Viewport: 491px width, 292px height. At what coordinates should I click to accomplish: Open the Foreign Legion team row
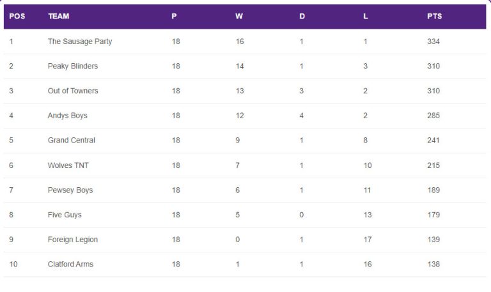click(245, 240)
